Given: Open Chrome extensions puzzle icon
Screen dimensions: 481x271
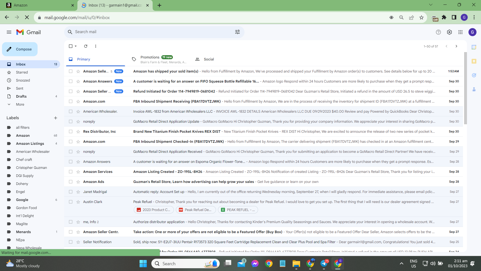Looking at the screenshot, I should pyautogui.click(x=444, y=17).
